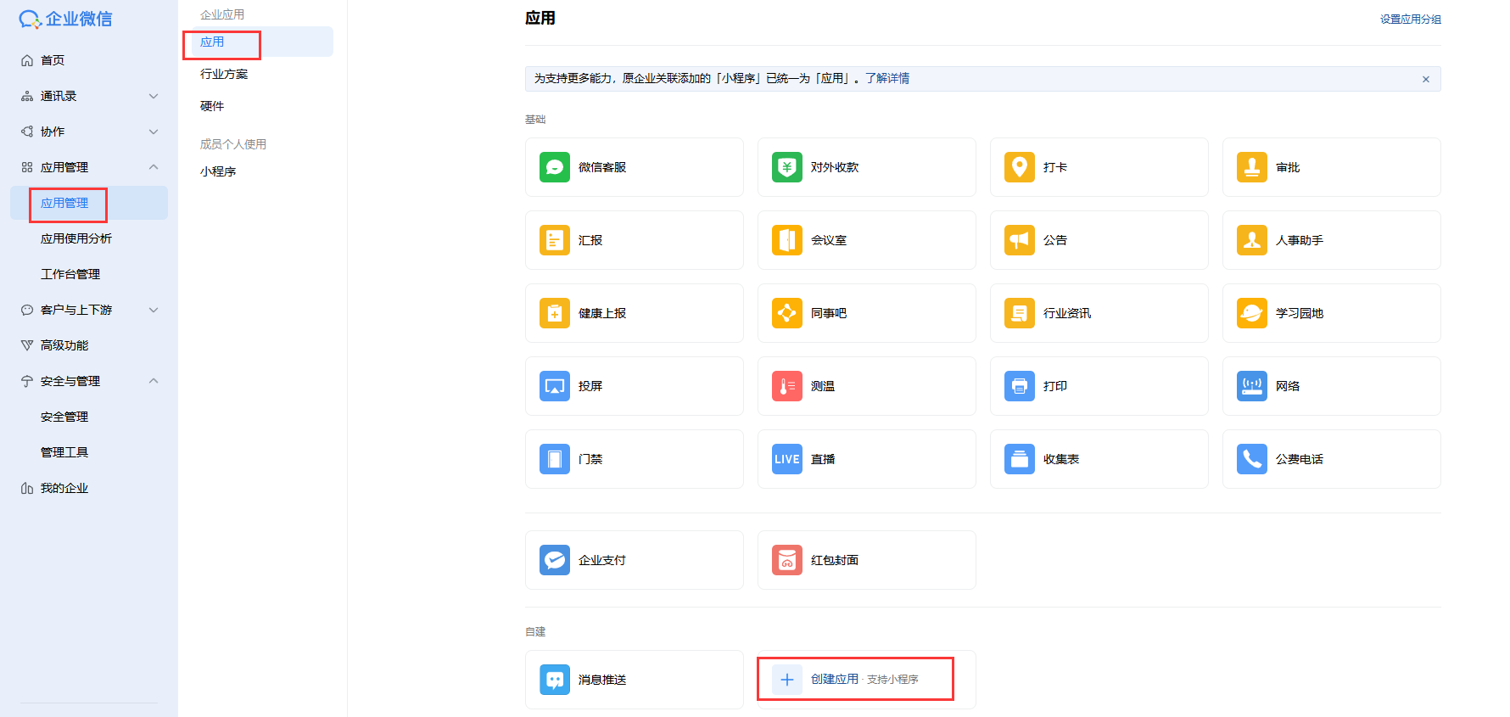Click the 设置应用分组 link

click(1410, 19)
